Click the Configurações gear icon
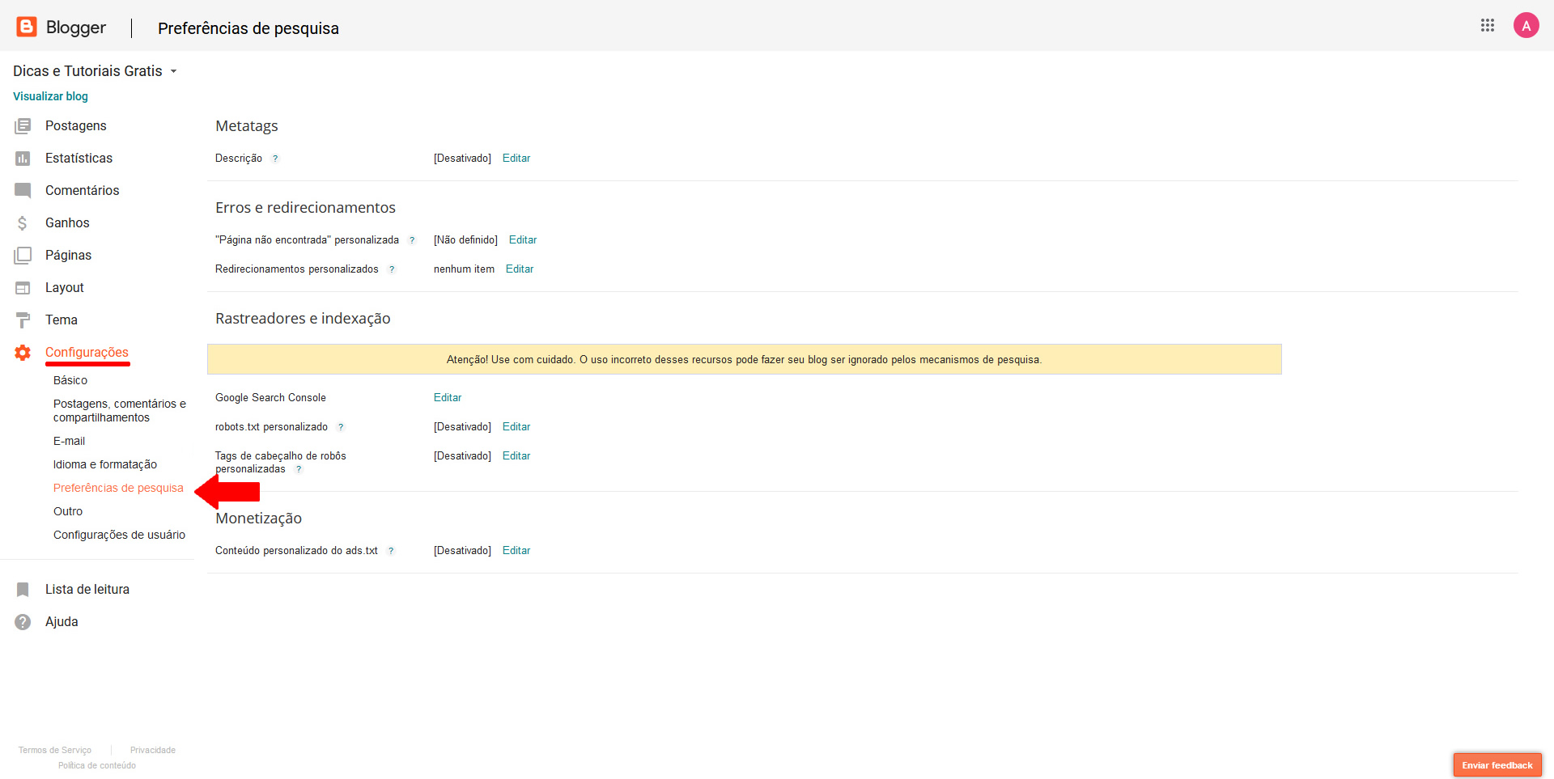This screenshot has height=779, width=1554. pos(23,353)
